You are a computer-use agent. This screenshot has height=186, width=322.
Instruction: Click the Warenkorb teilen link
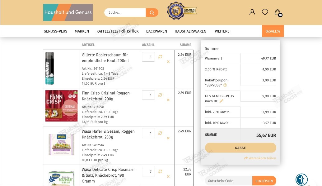(x=260, y=158)
